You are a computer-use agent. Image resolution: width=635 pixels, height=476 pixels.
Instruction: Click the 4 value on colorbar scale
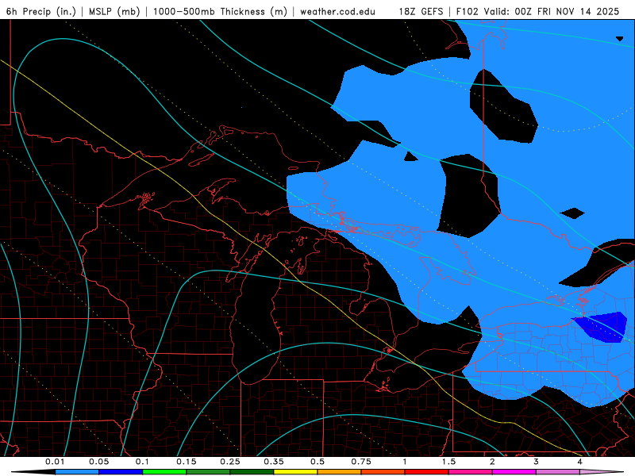click(x=579, y=462)
